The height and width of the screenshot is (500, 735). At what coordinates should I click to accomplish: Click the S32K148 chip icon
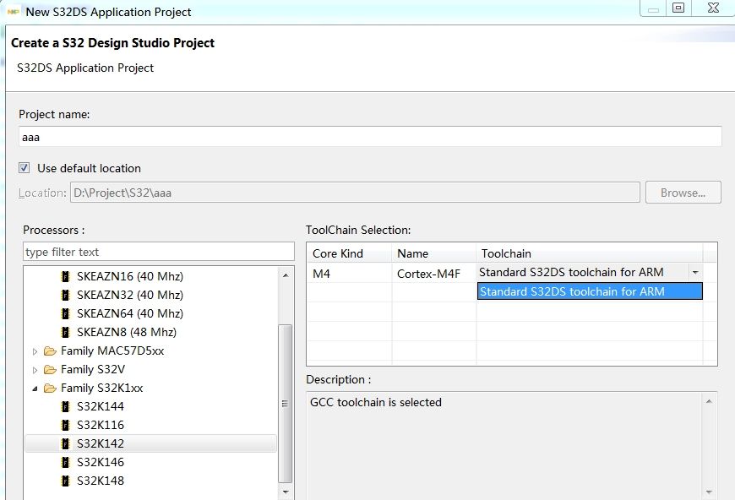point(65,481)
